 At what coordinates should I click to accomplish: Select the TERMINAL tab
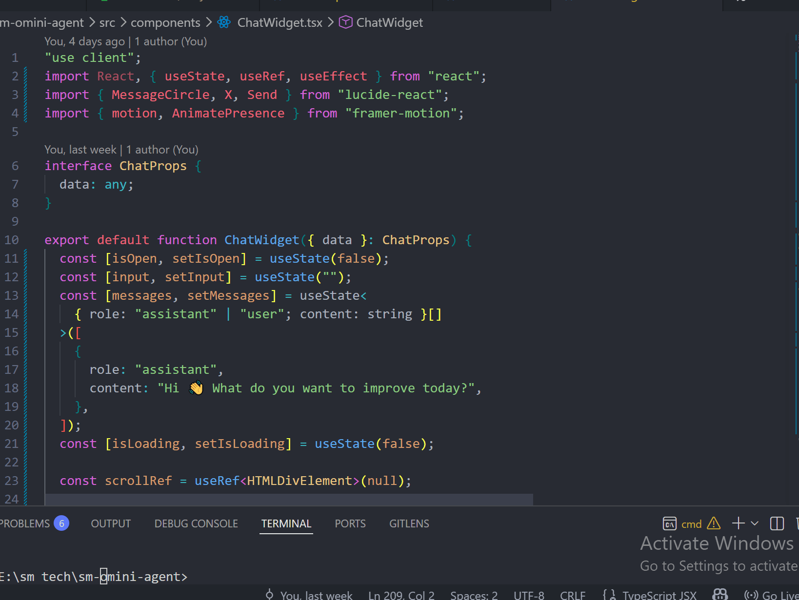(x=286, y=523)
